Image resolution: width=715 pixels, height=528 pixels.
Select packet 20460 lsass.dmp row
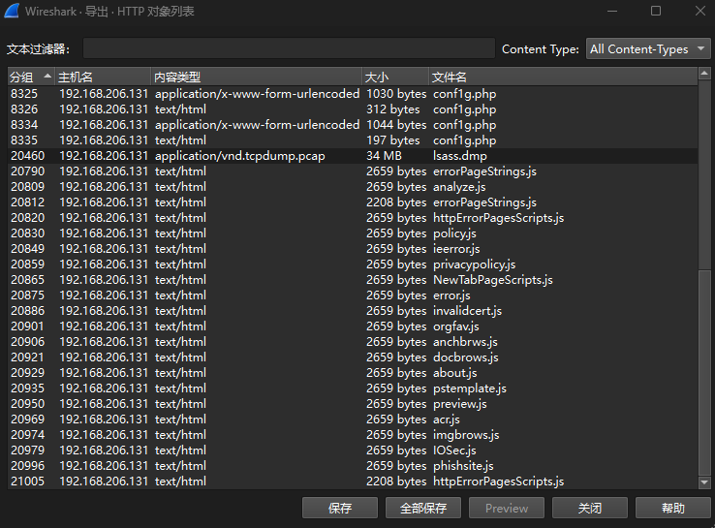click(353, 156)
